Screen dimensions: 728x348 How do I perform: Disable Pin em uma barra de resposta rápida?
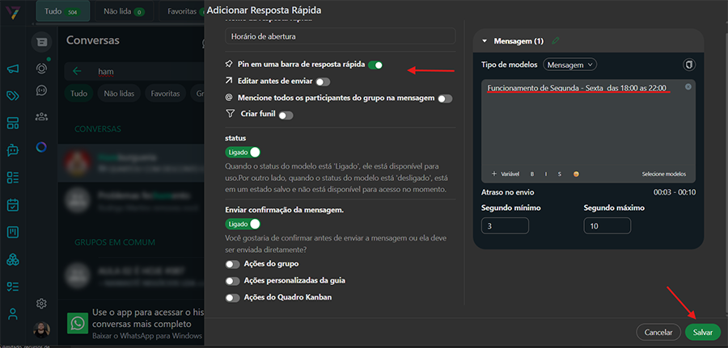point(375,65)
